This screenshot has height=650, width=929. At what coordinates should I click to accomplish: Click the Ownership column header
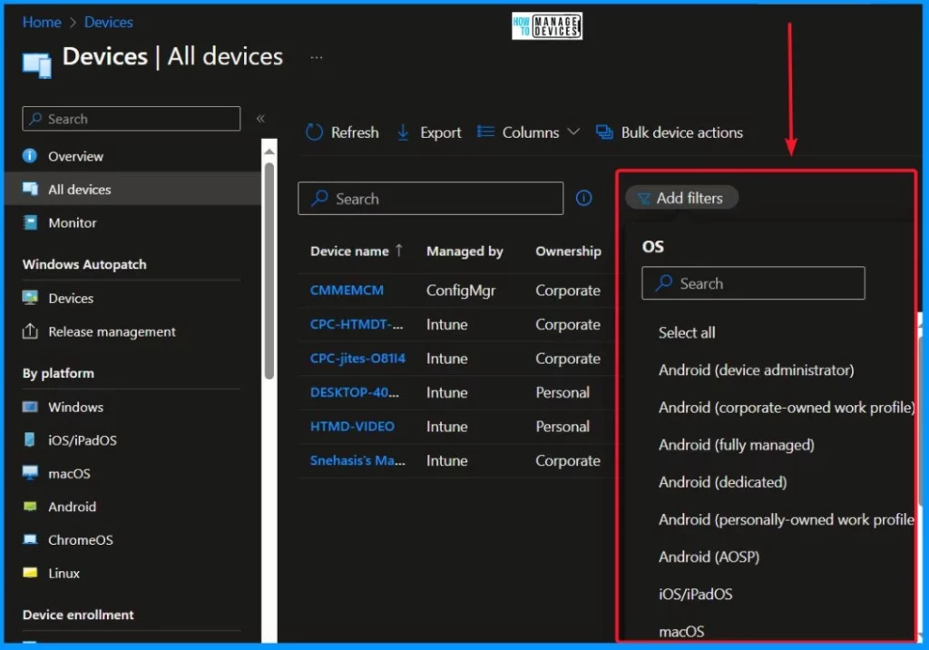(568, 251)
